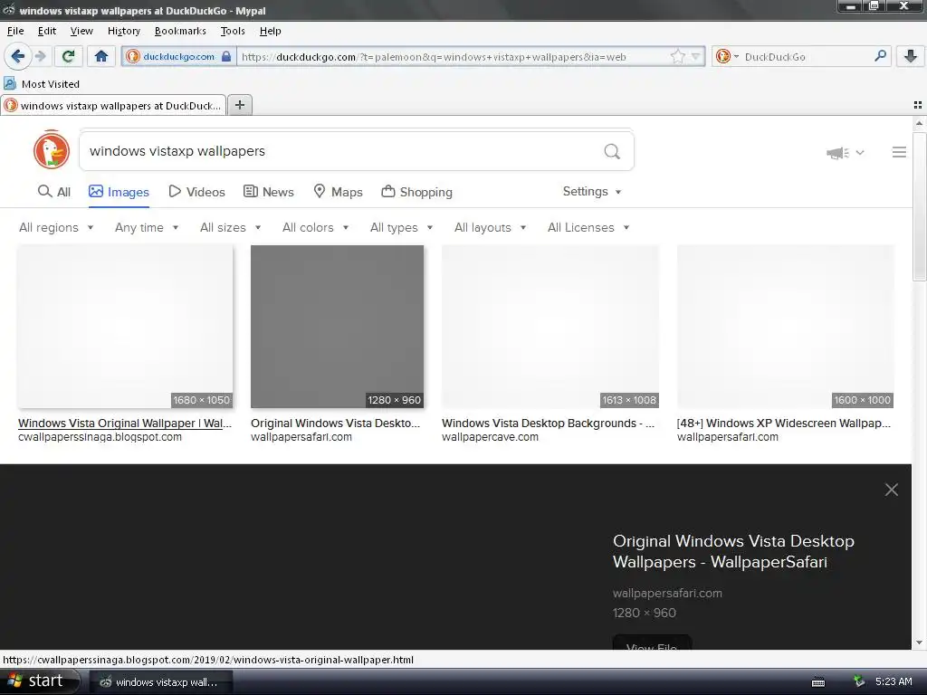Click the Most Visited bookmark folder

[42, 83]
